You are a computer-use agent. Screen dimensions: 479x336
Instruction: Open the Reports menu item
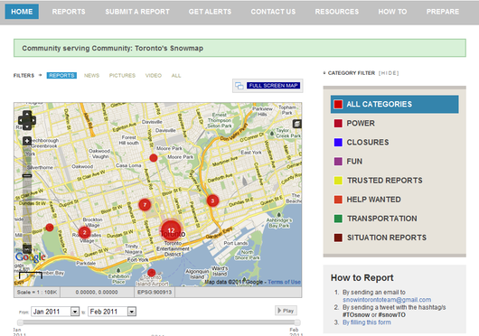pos(69,12)
